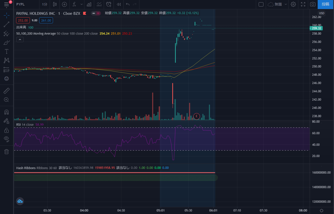Image resolution: width=334 pixels, height=214 pixels.
Task: Enter fullscreen mode
Action: 303,4
